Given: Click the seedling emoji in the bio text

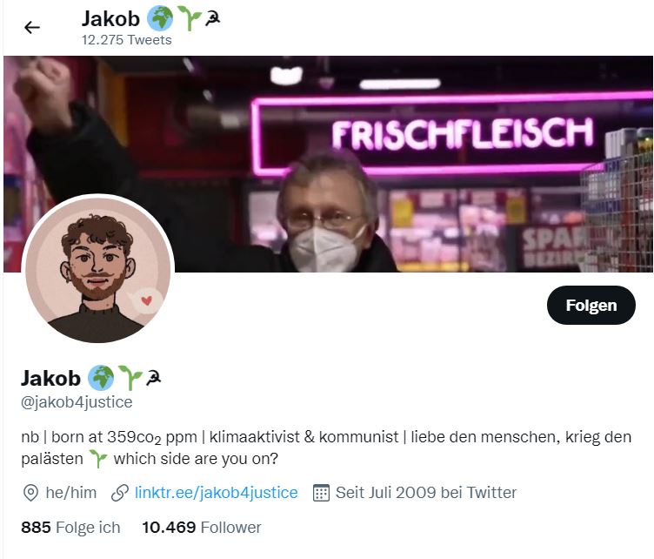Looking at the screenshot, I should (98, 459).
